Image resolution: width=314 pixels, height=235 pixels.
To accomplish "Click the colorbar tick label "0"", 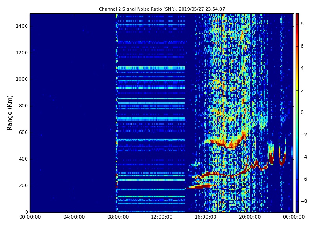I will click(302, 112).
